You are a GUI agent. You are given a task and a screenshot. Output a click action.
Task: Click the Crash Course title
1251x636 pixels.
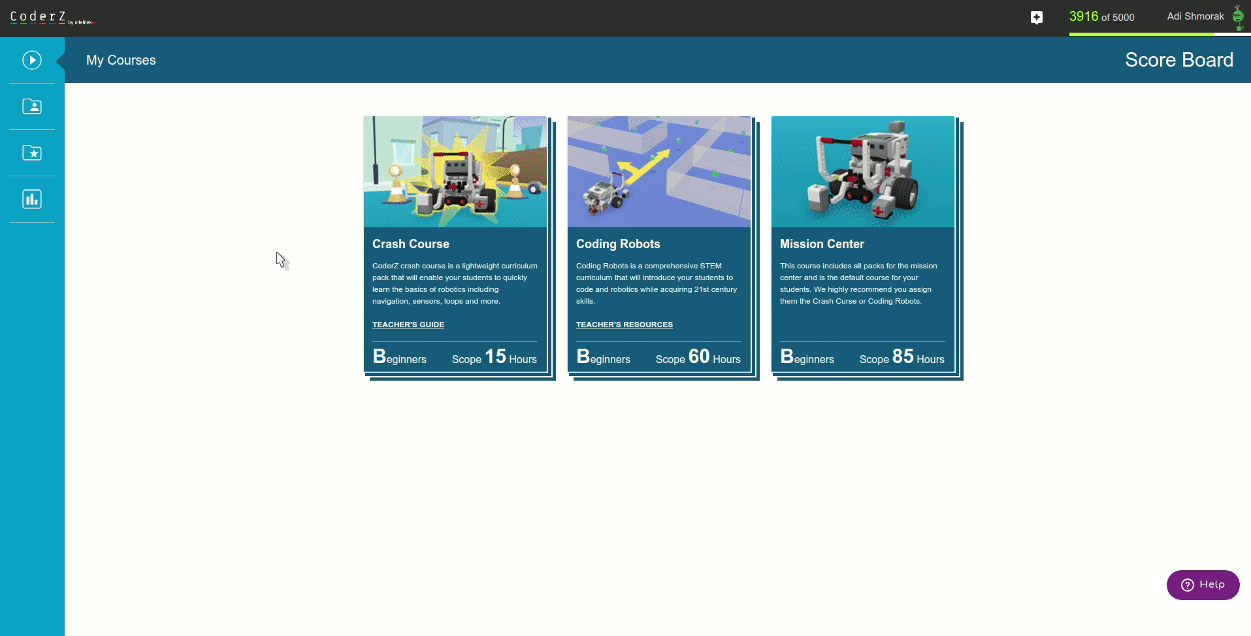(x=411, y=244)
